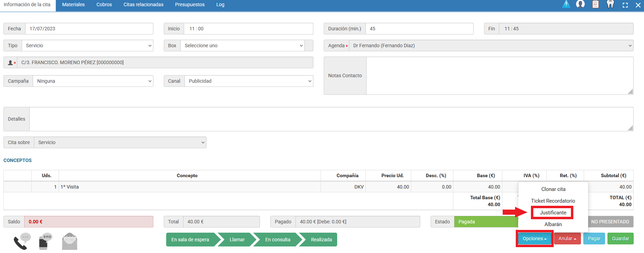The width and height of the screenshot is (644, 253).
Task: Expand the Tipo dropdown showing Servicio
Action: (87, 45)
